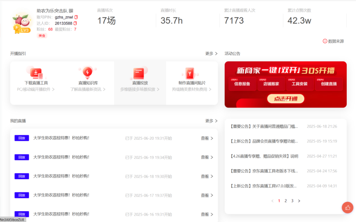The width and height of the screenshot is (356, 222).
Task: Copy the 达人ID 26133588
Action: click(75, 23)
